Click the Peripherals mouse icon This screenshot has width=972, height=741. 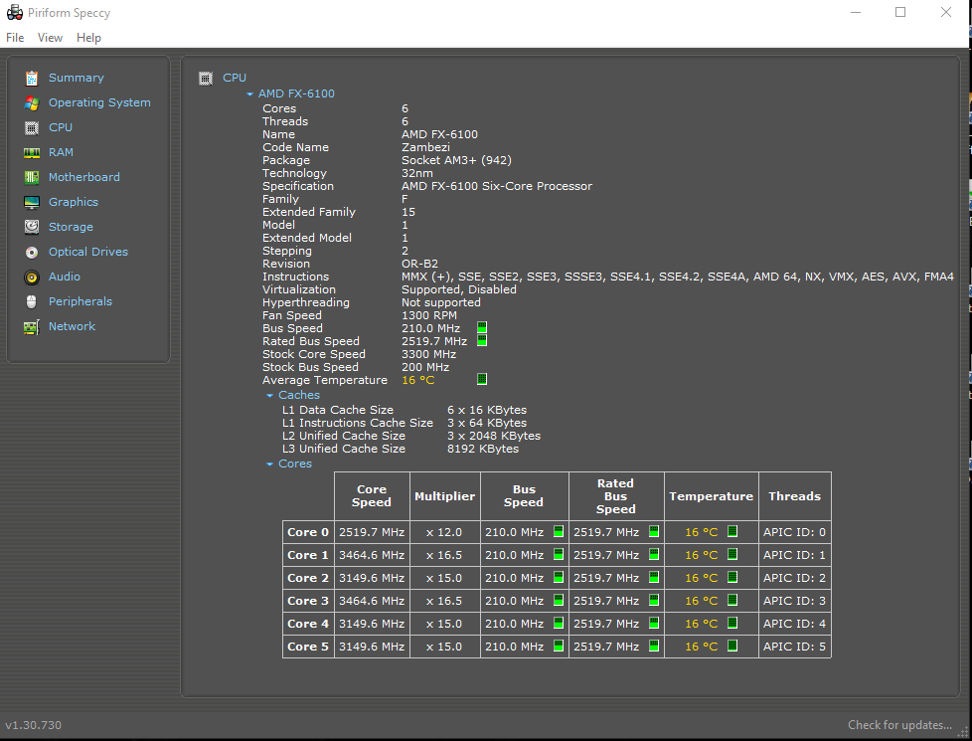(x=32, y=301)
